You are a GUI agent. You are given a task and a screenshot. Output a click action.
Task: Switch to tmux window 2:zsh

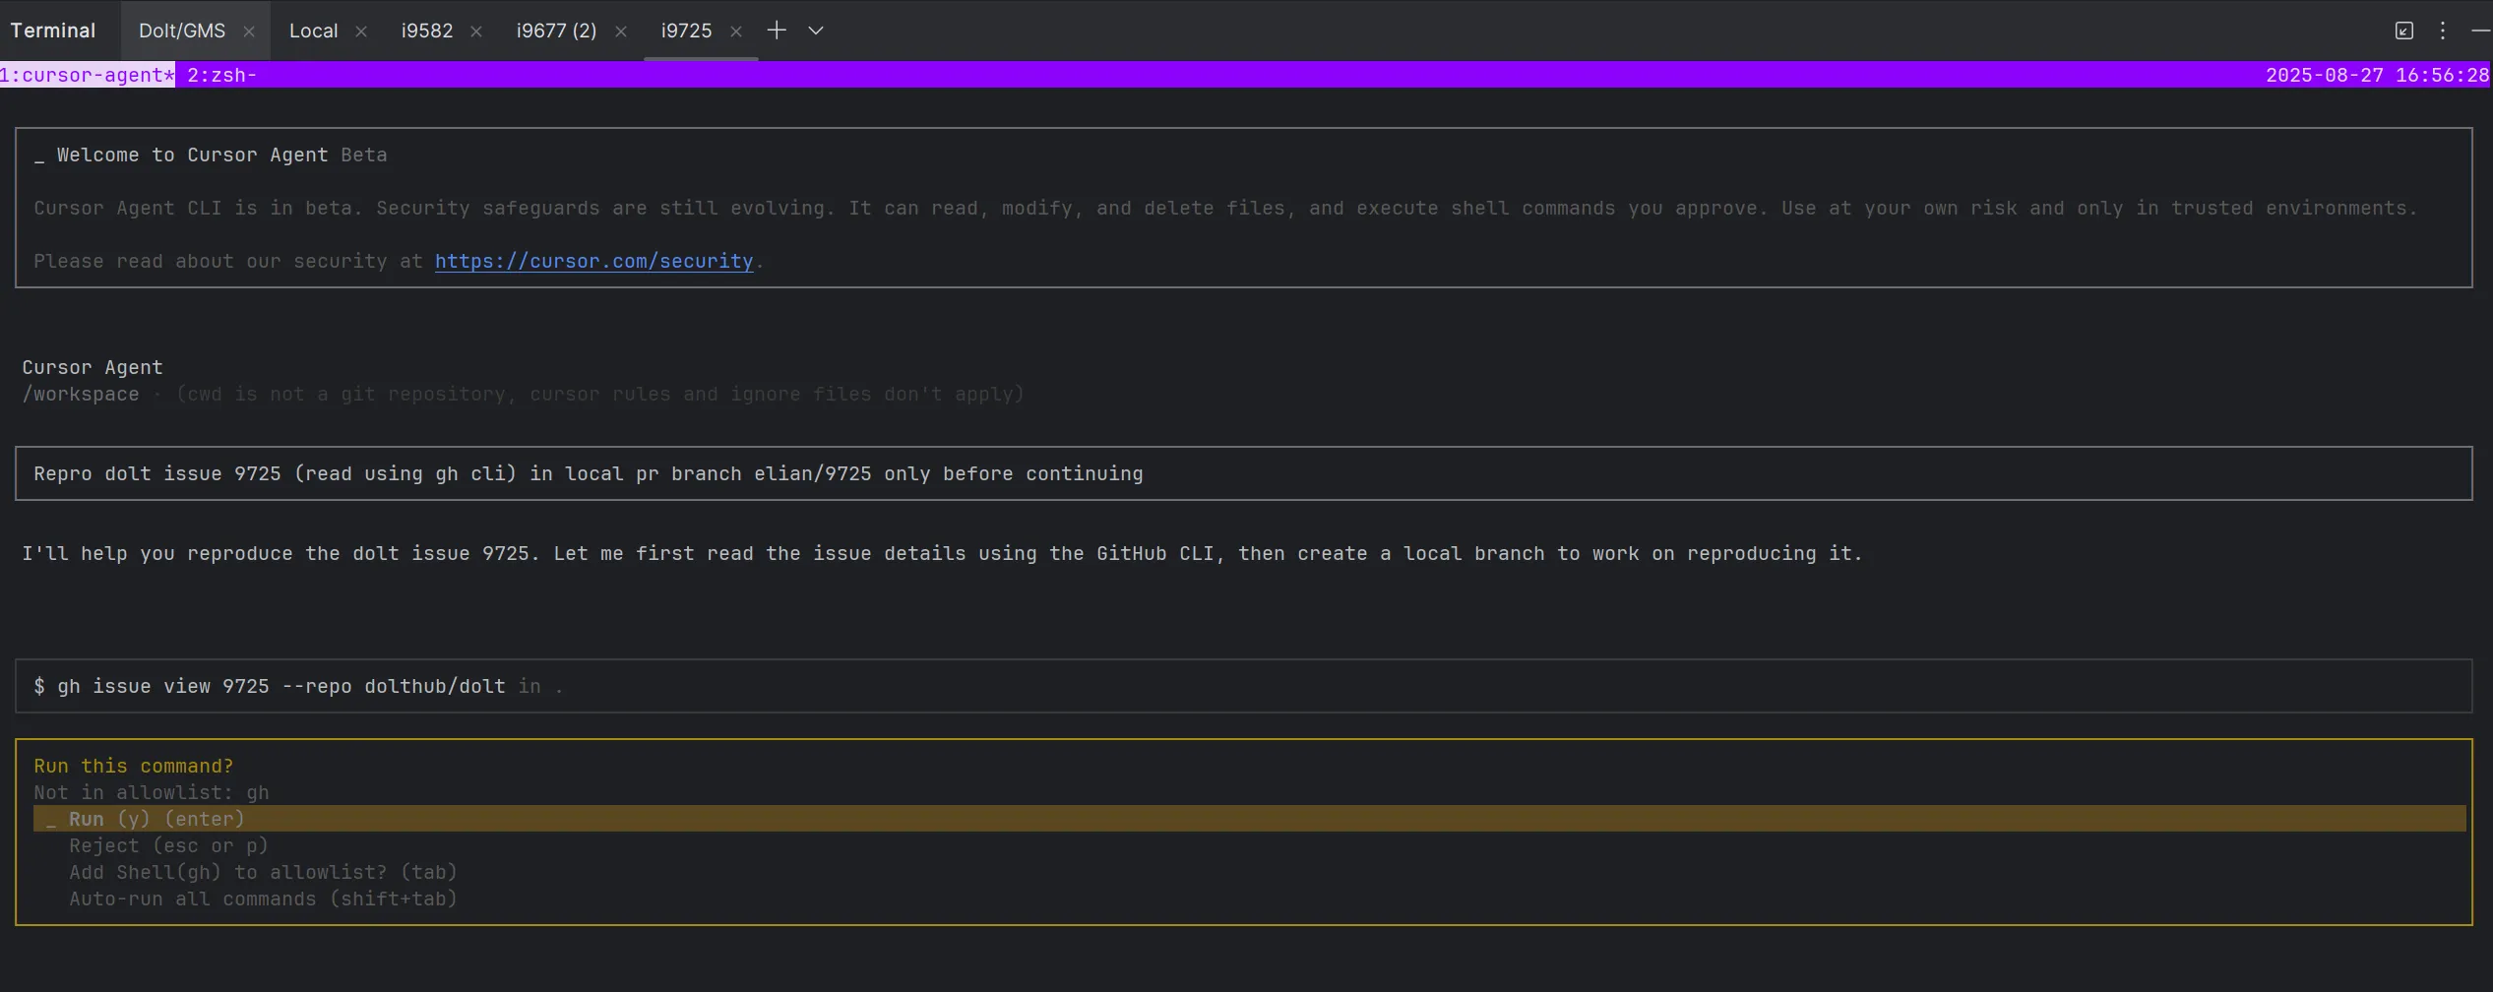click(x=221, y=75)
